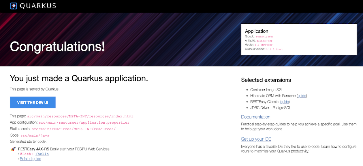Open the Hibernate ORM with Panache guide
Screen dimensions: 363x166
coord(302,96)
